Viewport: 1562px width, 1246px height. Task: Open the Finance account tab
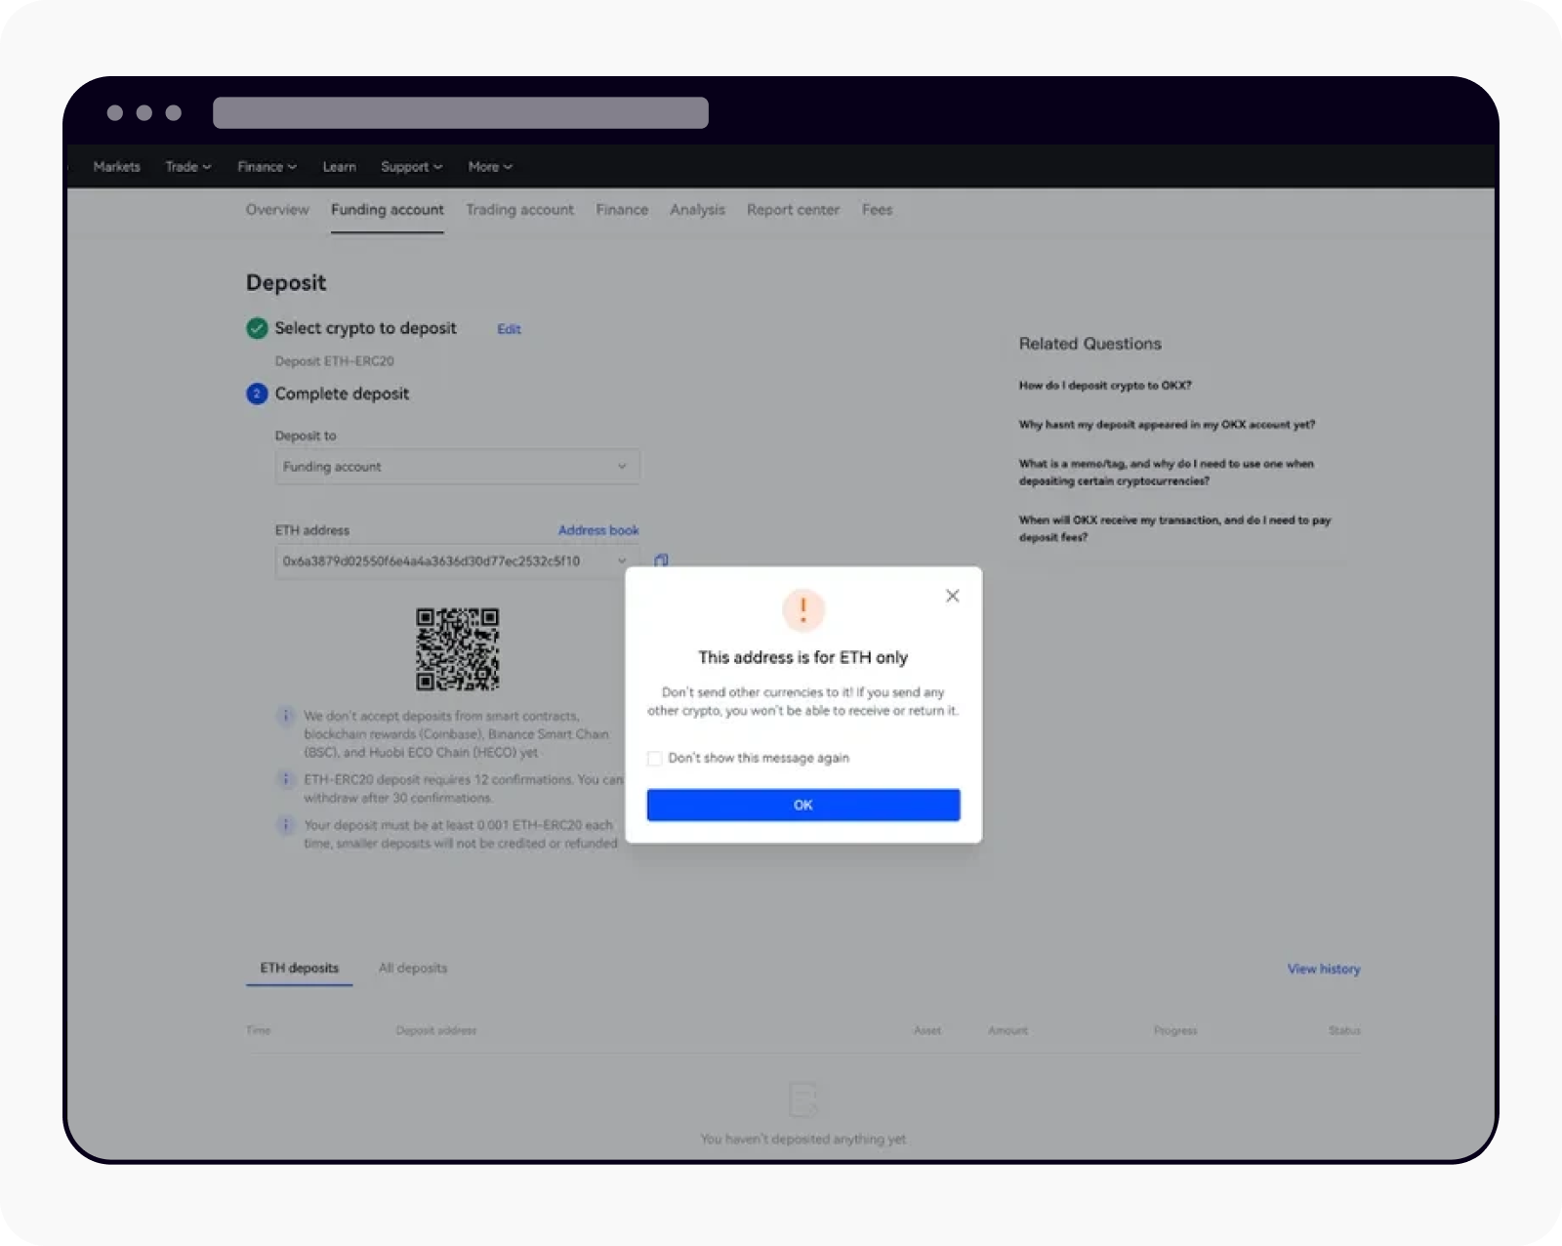click(x=622, y=210)
